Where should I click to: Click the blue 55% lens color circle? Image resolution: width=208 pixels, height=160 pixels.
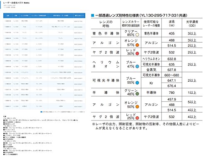point(137,83)
